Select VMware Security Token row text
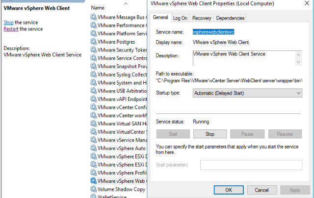The height and width of the screenshot is (198, 314). 122,50
